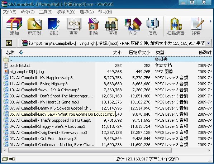Select '05. Ali Campbell - That's Supposed To Hurt.mp3'
This screenshot has height=164, width=214.
click(50, 120)
